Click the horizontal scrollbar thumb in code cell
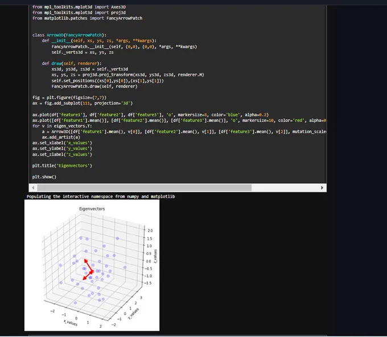Viewport: 387px width, 337px height. tap(144, 188)
